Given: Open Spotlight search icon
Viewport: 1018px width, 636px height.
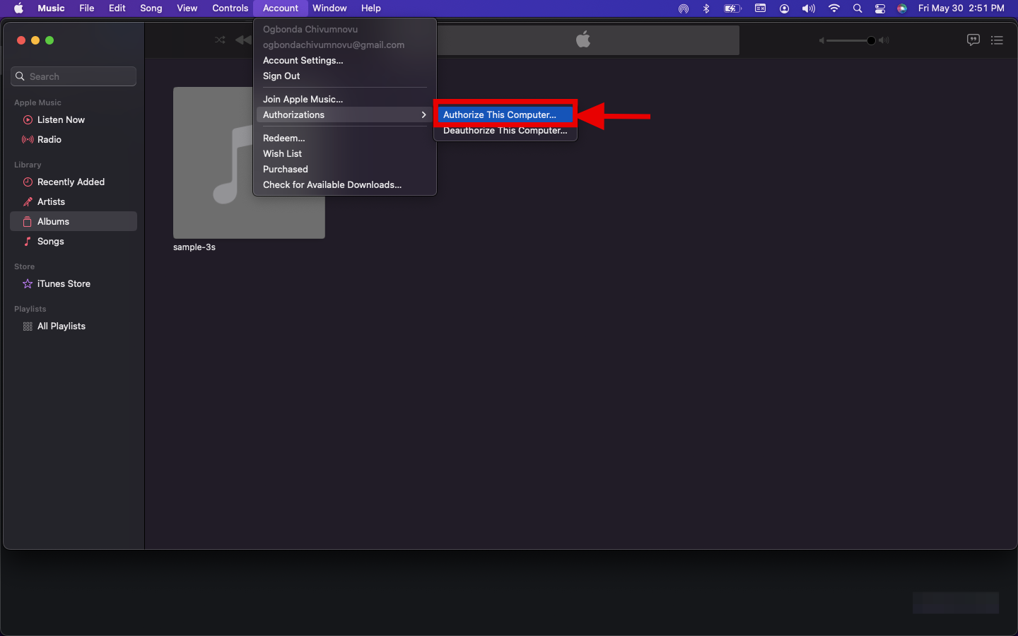Looking at the screenshot, I should (858, 8).
